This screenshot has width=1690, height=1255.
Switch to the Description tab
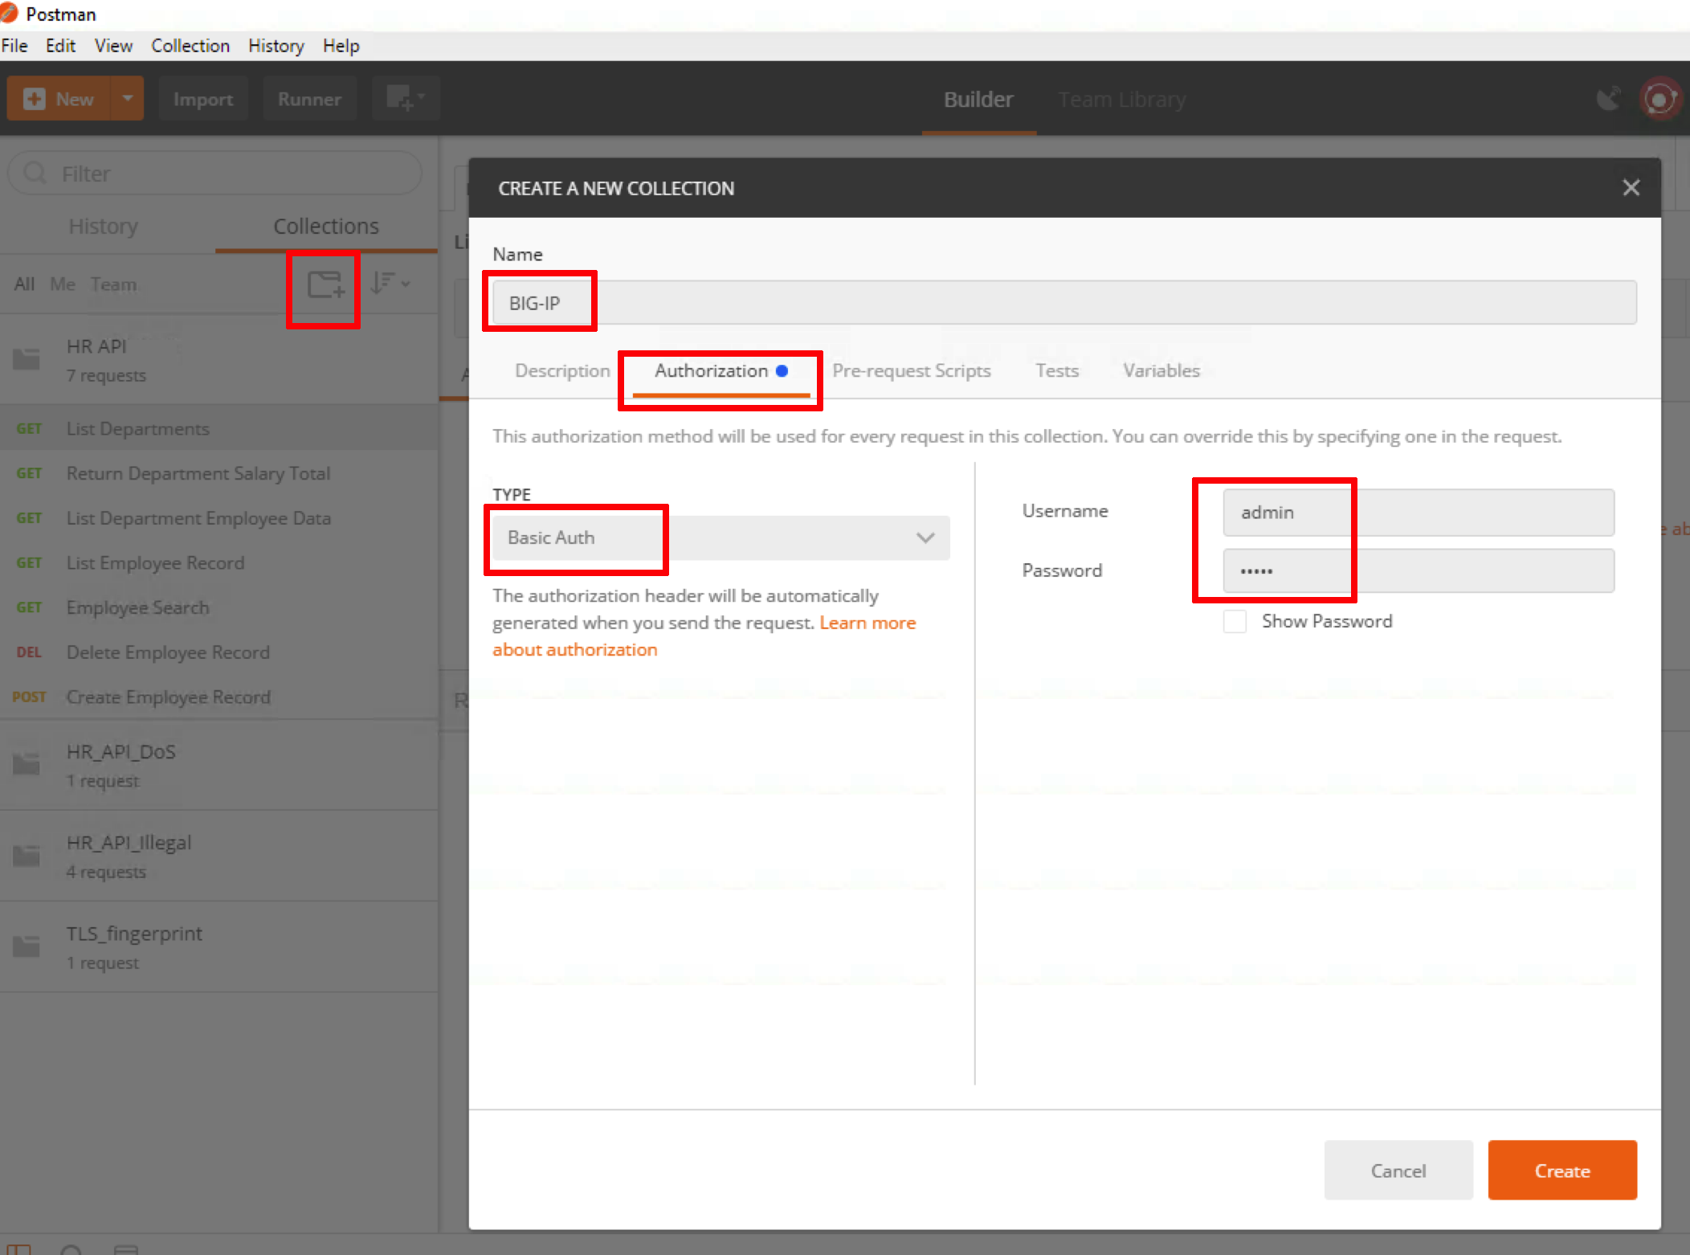(x=562, y=370)
